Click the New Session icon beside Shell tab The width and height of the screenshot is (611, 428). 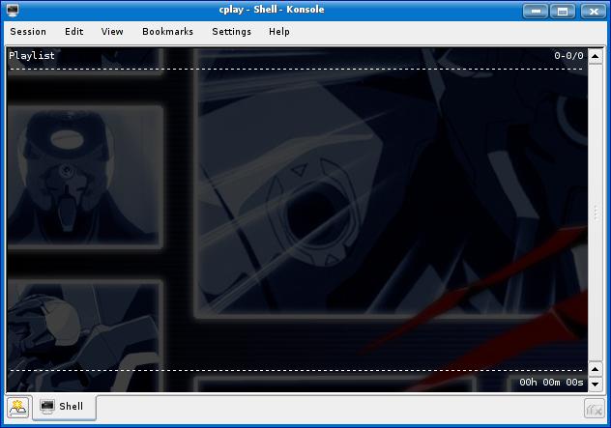pyautogui.click(x=18, y=407)
